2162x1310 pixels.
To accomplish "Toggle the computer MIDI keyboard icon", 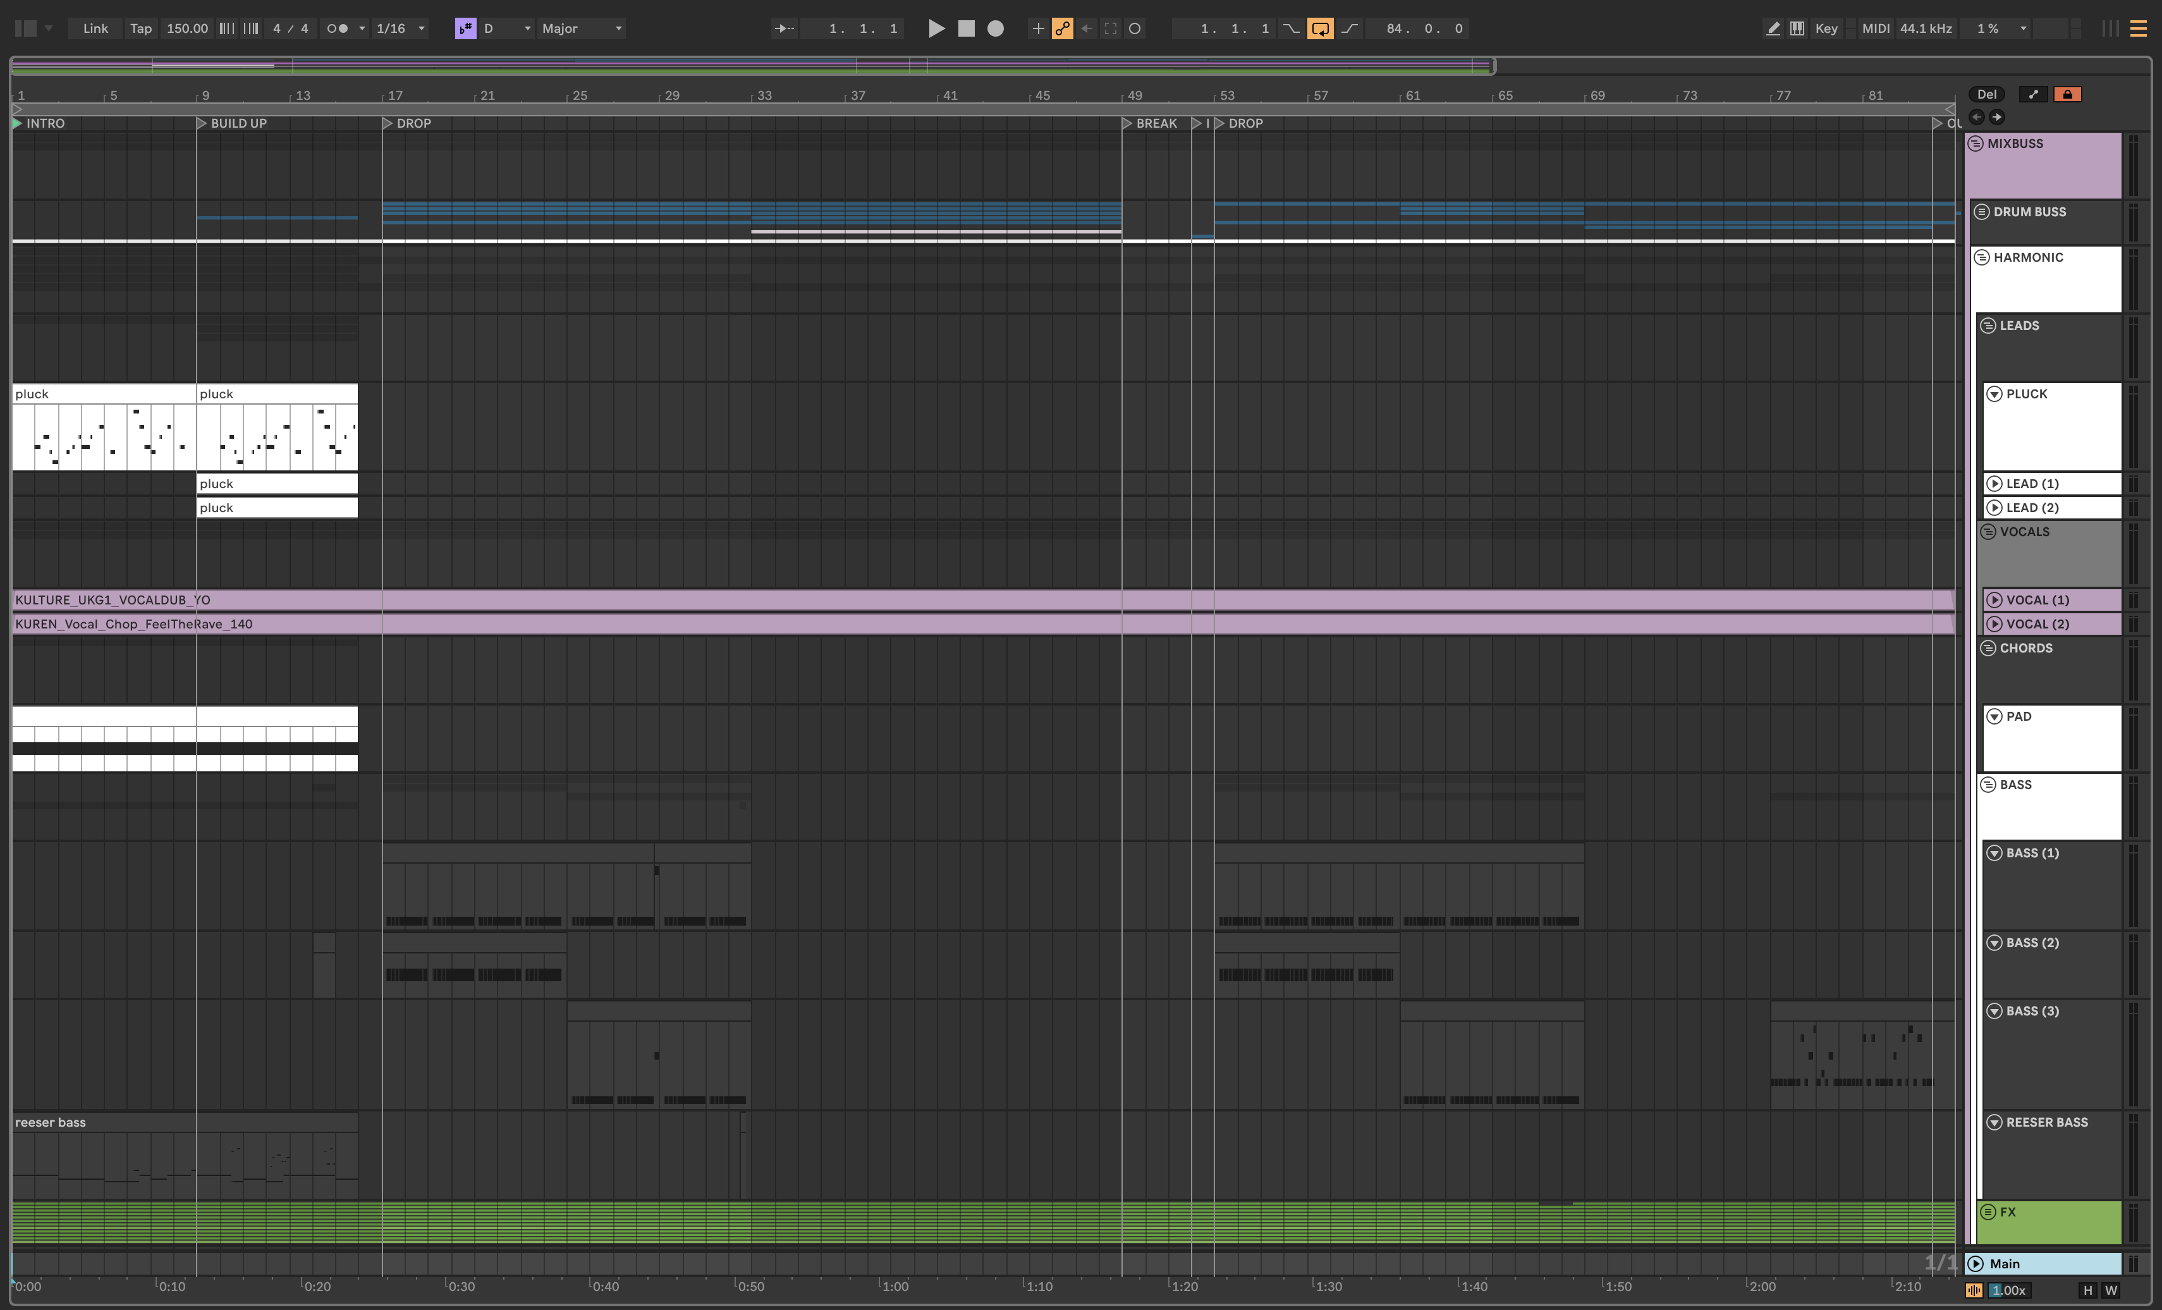I will pos(1797,28).
